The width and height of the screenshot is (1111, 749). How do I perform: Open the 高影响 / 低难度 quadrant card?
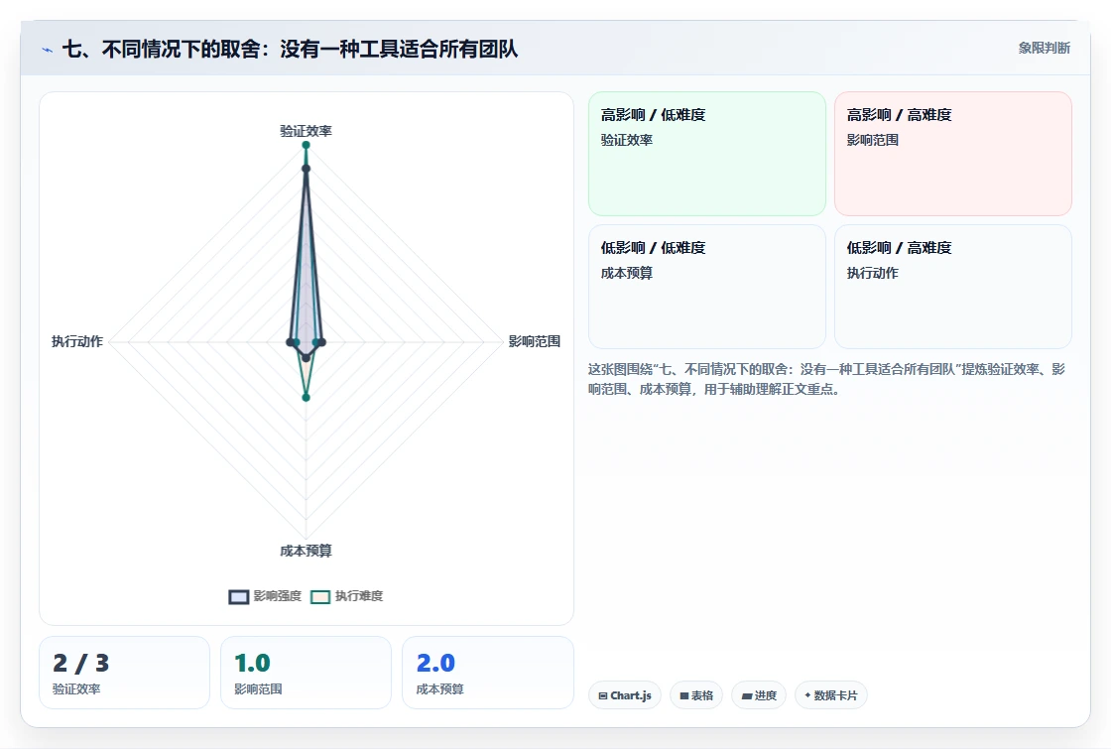point(707,154)
